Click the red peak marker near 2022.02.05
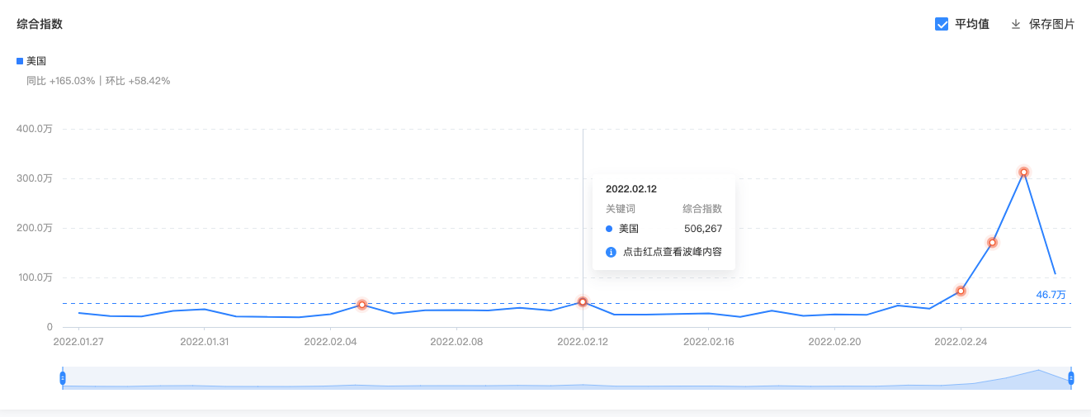 coord(361,305)
